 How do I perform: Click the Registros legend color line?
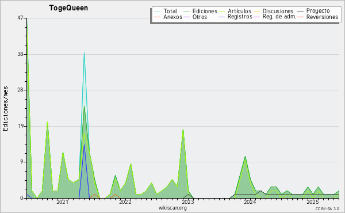coord(221,17)
